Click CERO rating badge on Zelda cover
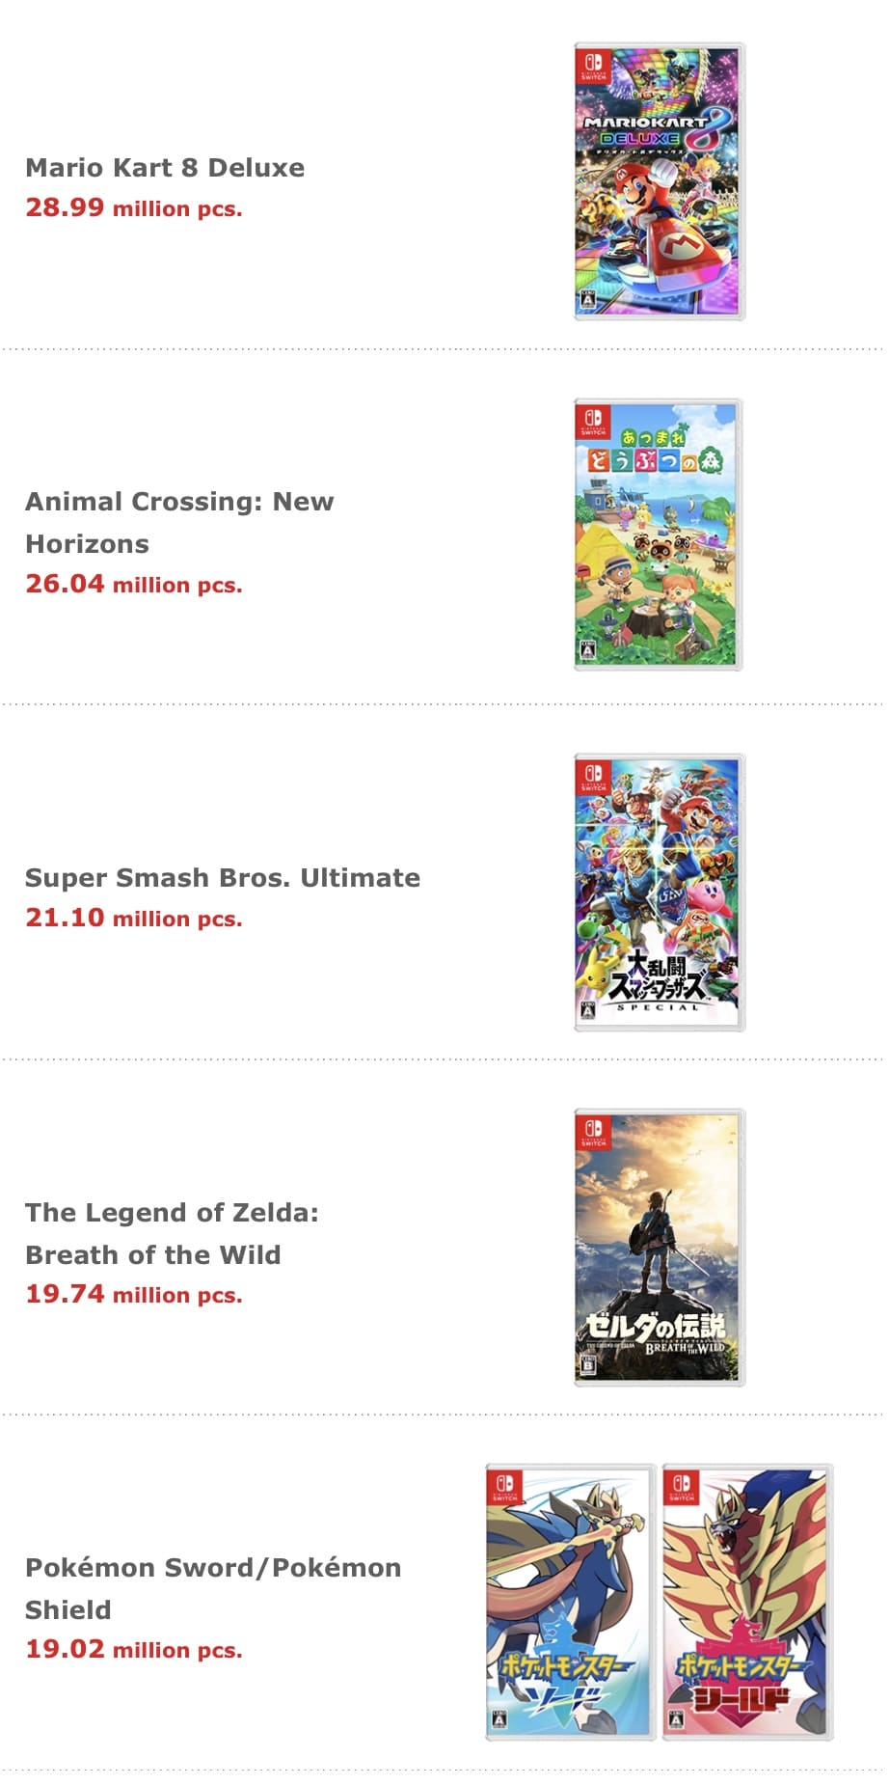The height and width of the screenshot is (1785, 890). tap(588, 1364)
